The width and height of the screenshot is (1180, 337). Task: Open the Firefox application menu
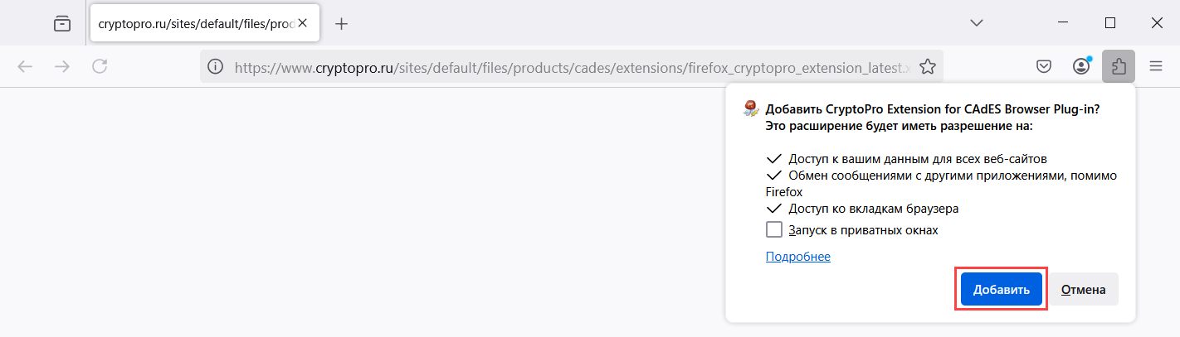pos(1156,66)
